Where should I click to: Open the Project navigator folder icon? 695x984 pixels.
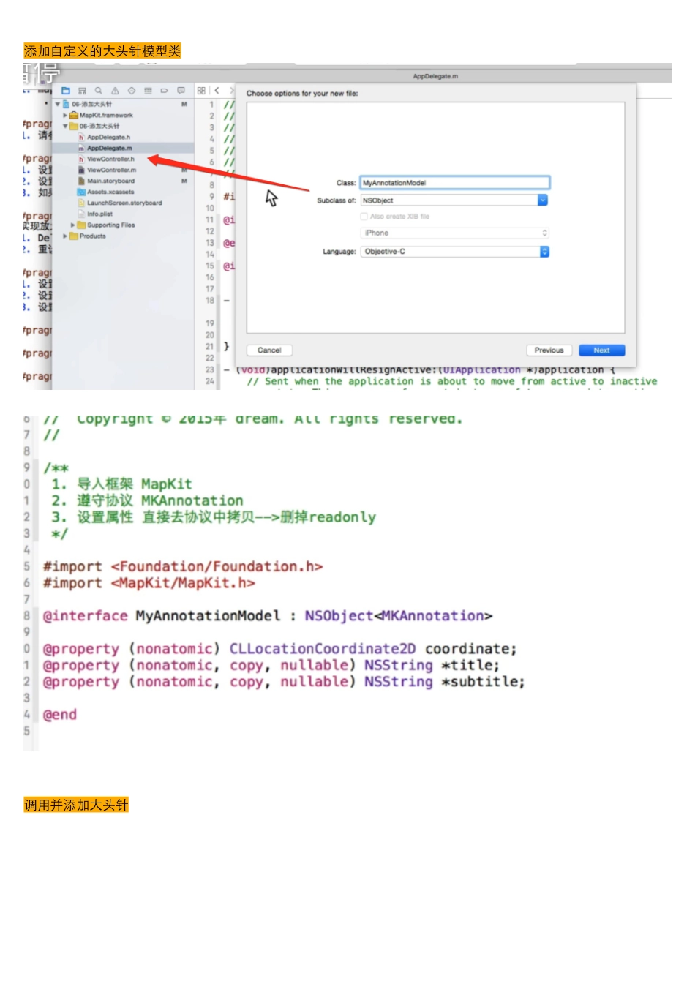pyautogui.click(x=66, y=91)
